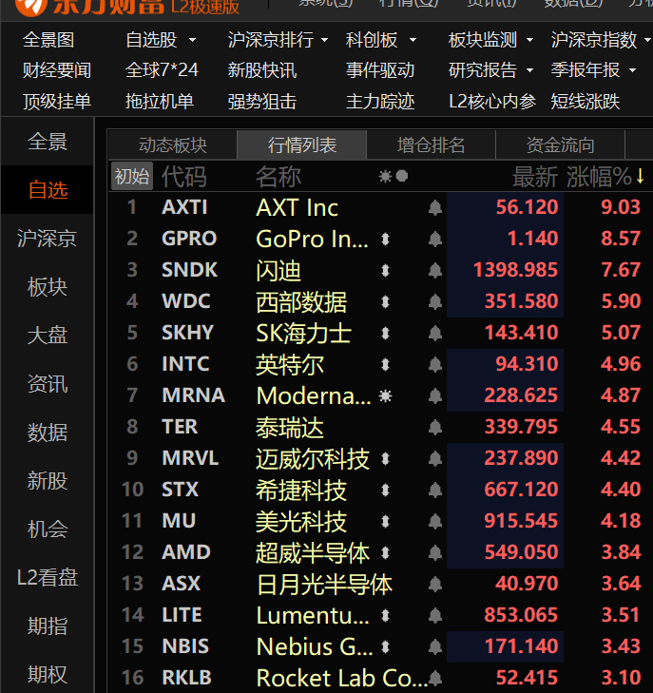Click the marker icon beside 美光科技
Screen dimensions: 653x693
[x=385, y=522]
